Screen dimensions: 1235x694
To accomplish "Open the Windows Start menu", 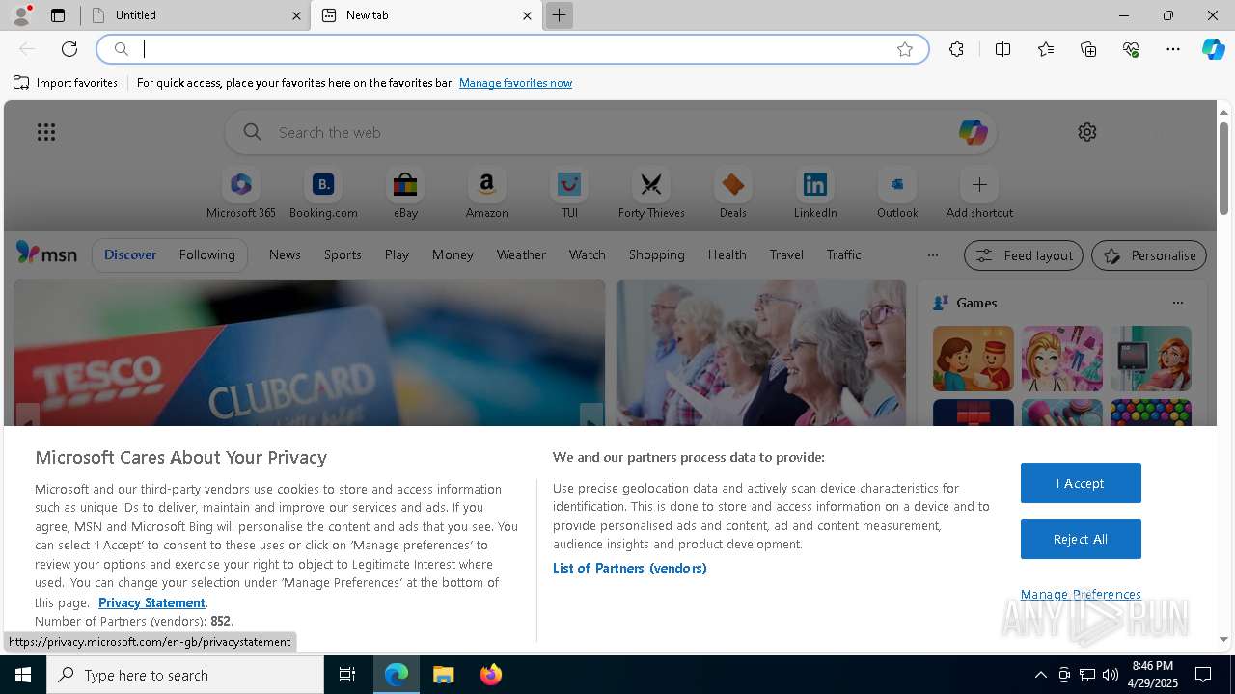I will (23, 675).
